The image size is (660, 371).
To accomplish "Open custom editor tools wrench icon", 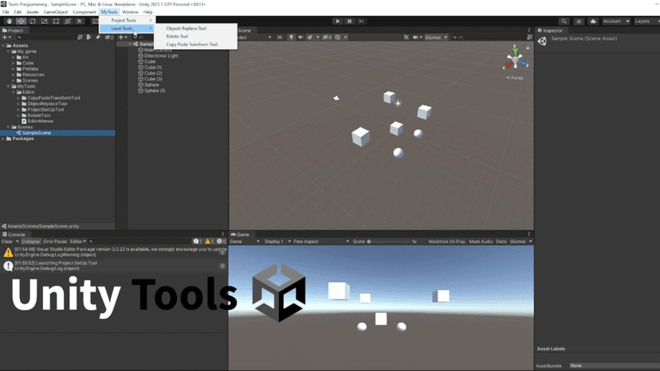I will pos(79,21).
